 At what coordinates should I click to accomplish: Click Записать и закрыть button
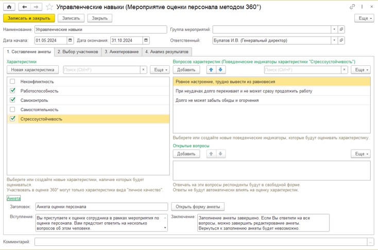coord(29,18)
